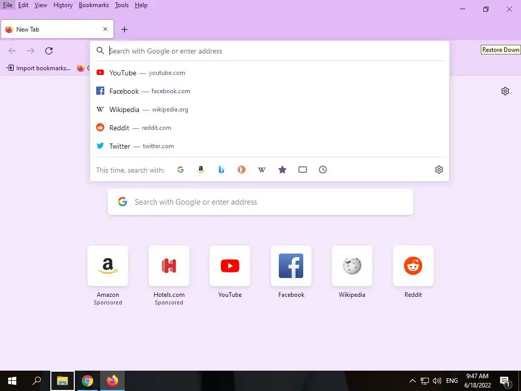Pick Wikipedia in the search-with row
The image size is (521, 391).
click(262, 170)
